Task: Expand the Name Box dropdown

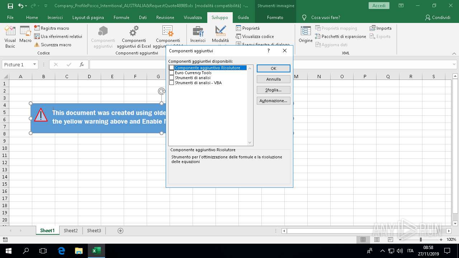Action: click(35, 64)
